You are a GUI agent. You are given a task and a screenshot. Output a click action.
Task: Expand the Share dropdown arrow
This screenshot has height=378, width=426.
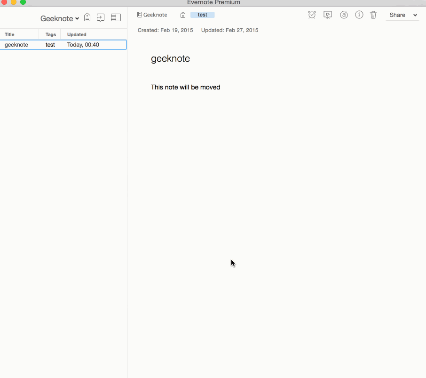point(415,15)
